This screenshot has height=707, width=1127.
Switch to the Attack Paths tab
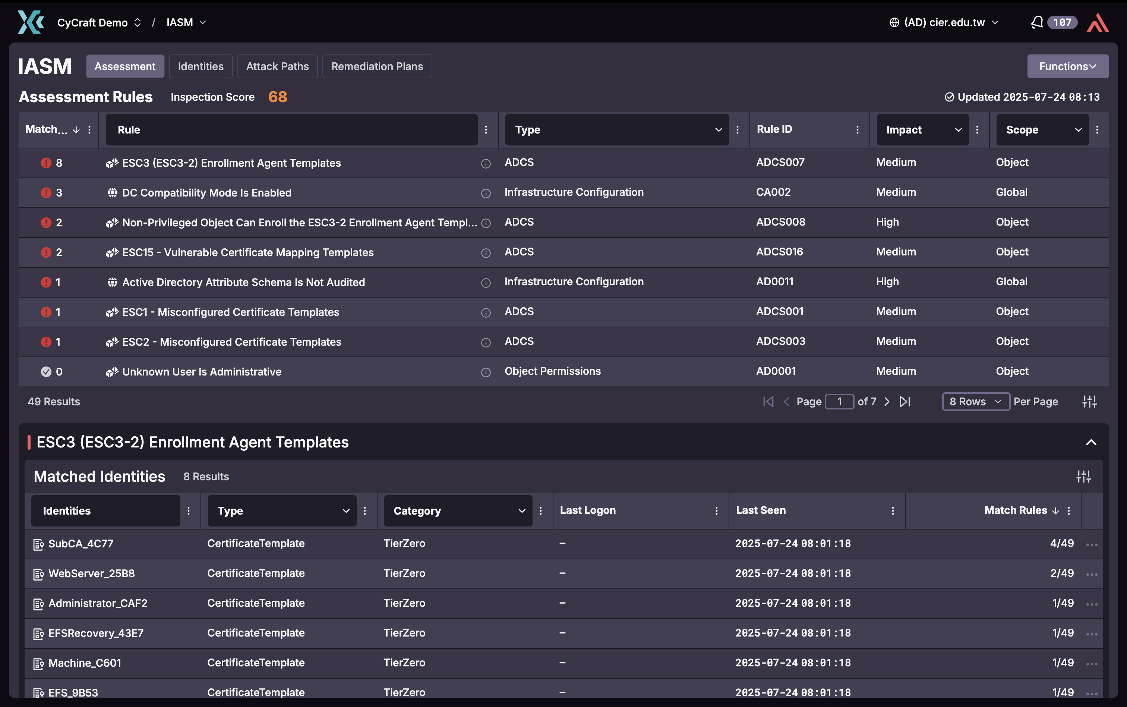(x=277, y=66)
